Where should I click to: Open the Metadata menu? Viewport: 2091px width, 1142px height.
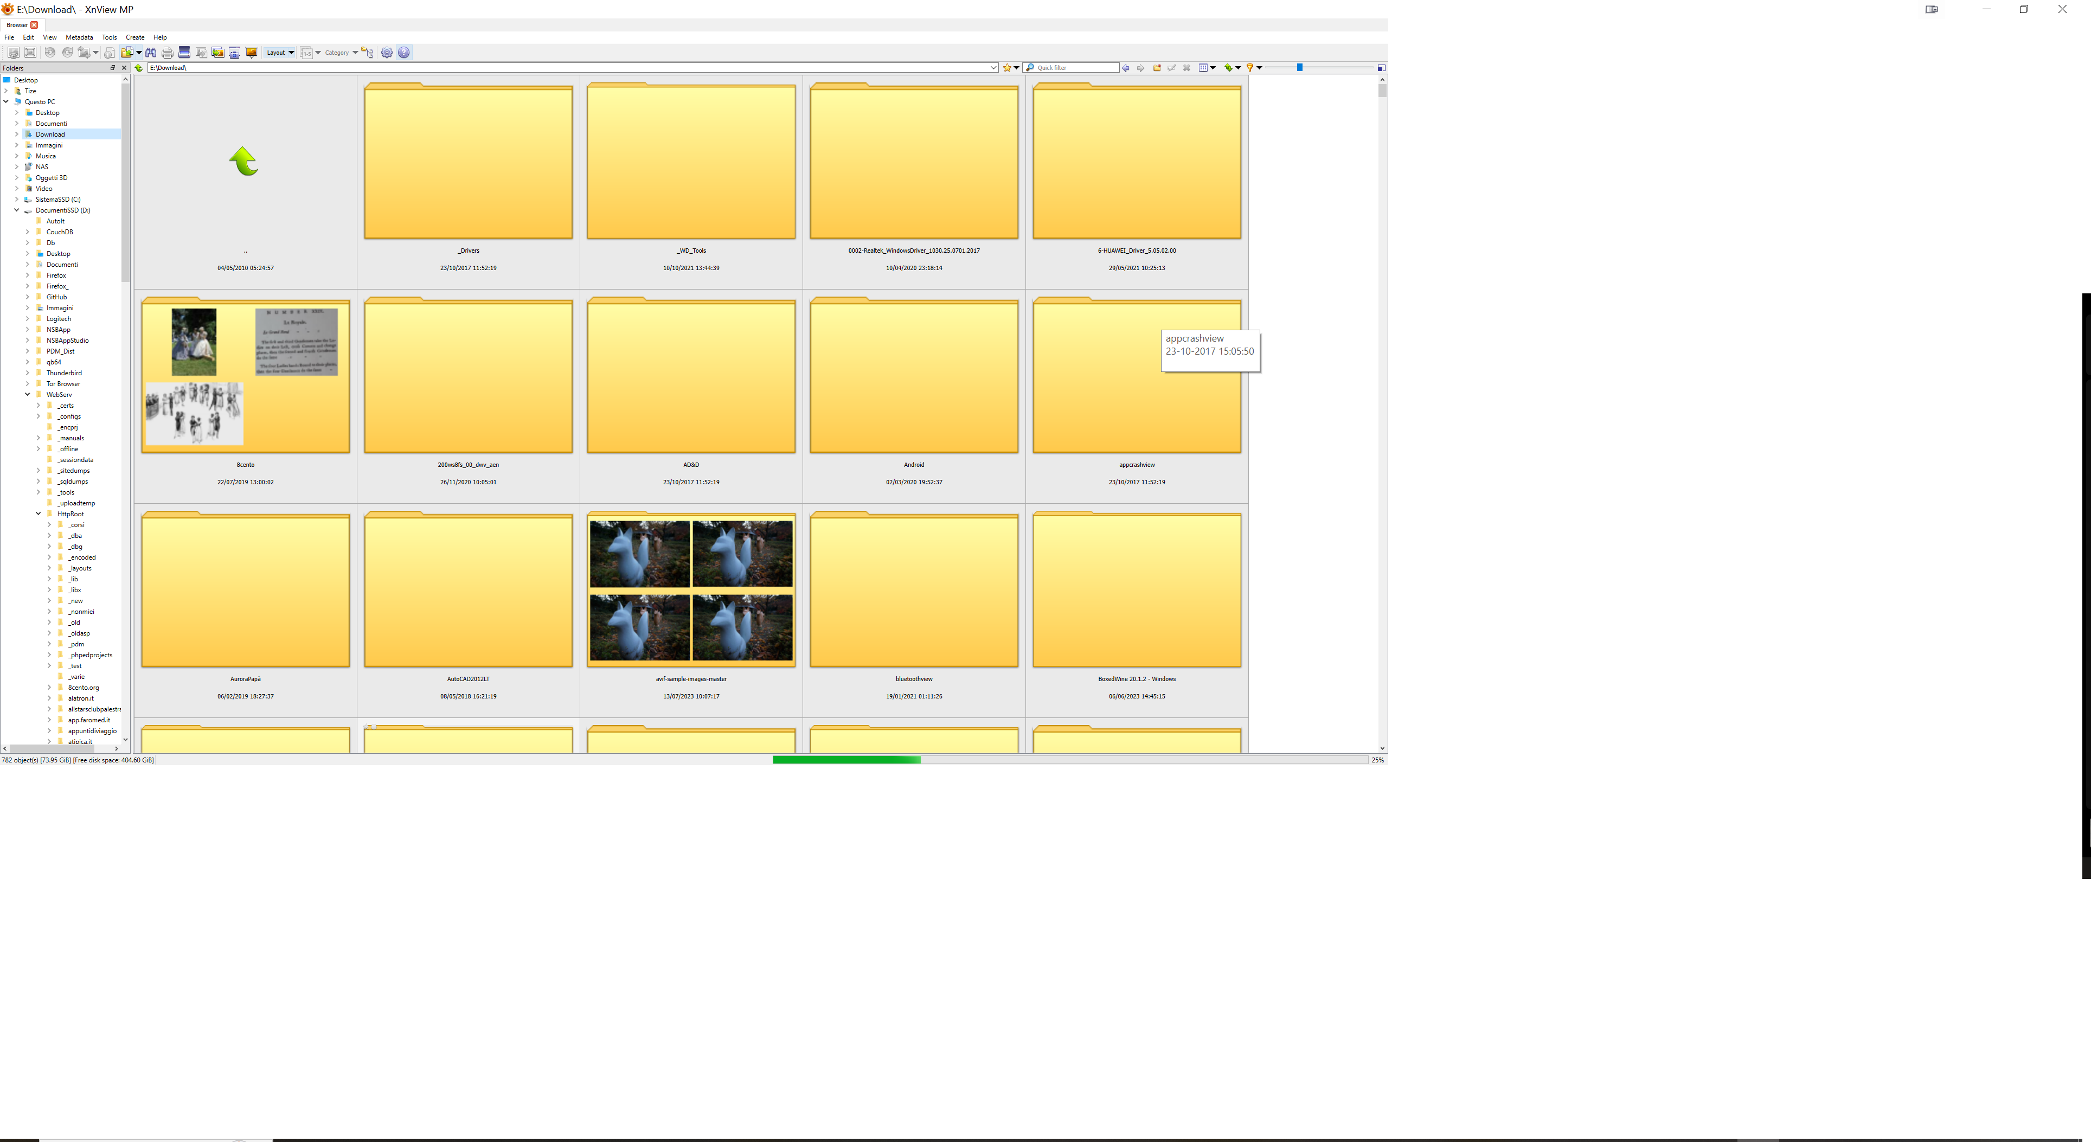(x=79, y=37)
